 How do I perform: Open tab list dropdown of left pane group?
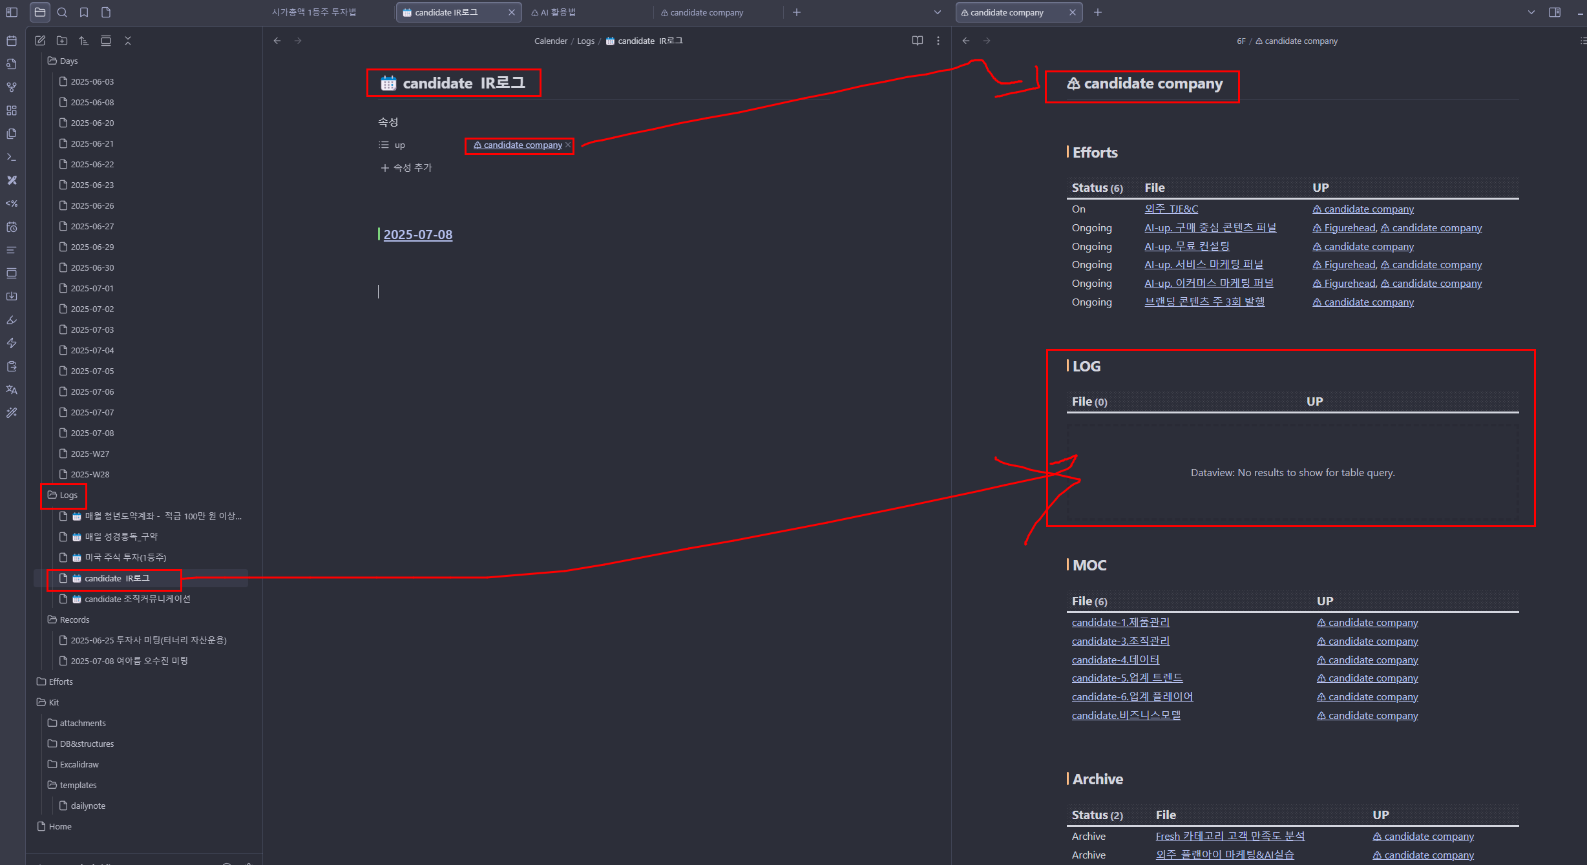pyautogui.click(x=938, y=12)
